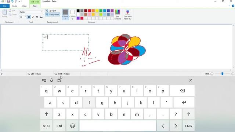235x132 pixels.
Task: Click the keyboard clipboard icon
Action: point(59,80)
